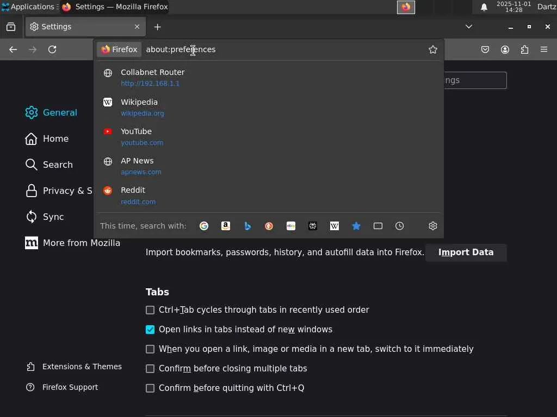This screenshot has height=417, width=557.
Task: Select the Settings tab
Action: 85,27
